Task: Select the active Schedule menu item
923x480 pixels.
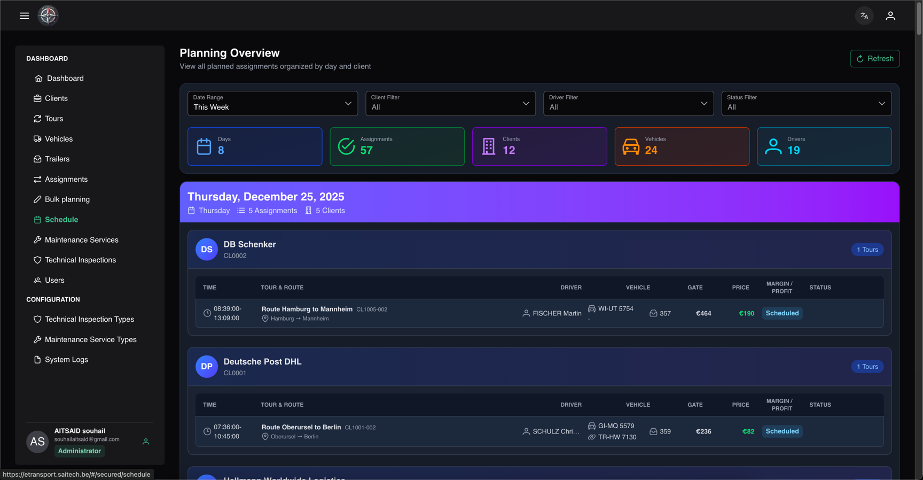Action: click(61, 220)
